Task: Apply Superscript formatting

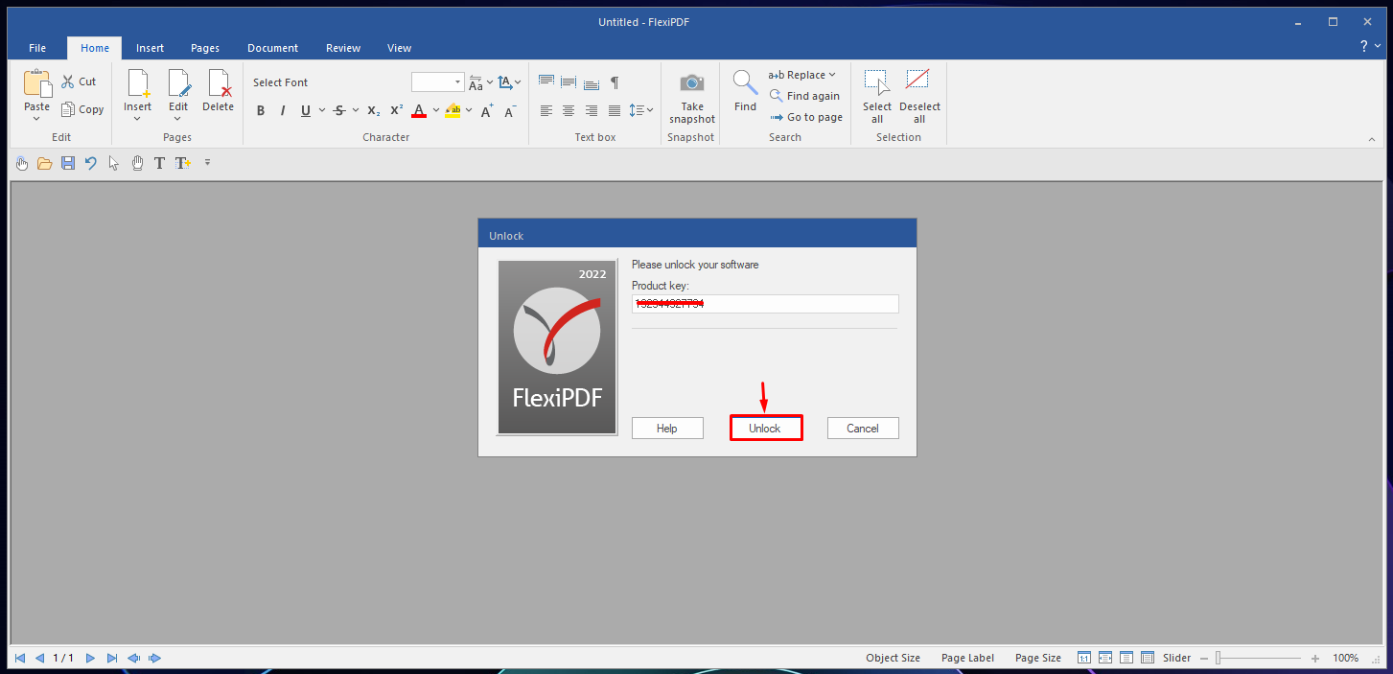Action: point(396,111)
